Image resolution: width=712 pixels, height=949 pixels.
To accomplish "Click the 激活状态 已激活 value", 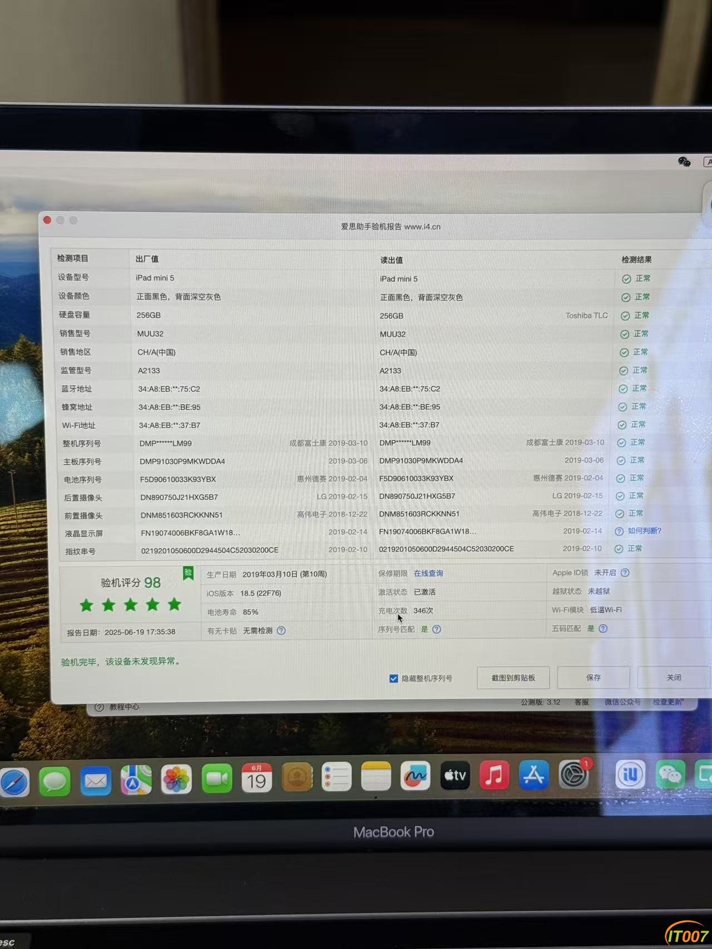I will (x=425, y=592).
